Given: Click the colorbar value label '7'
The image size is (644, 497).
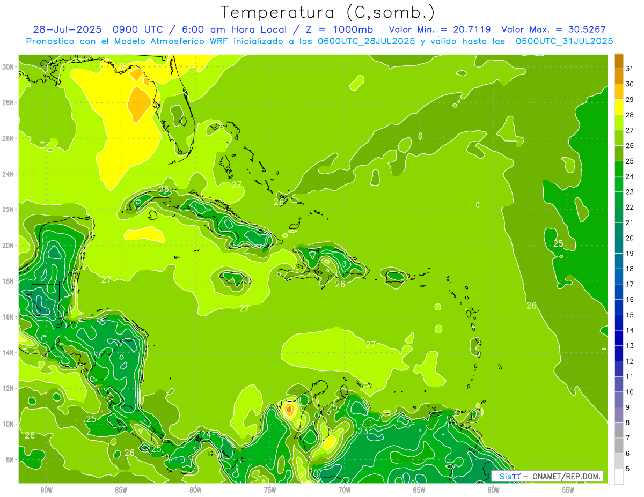Looking at the screenshot, I should pyautogui.click(x=627, y=438).
